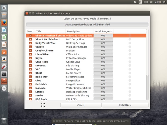Launch Firefox from the launcher

[x=4, y=23]
